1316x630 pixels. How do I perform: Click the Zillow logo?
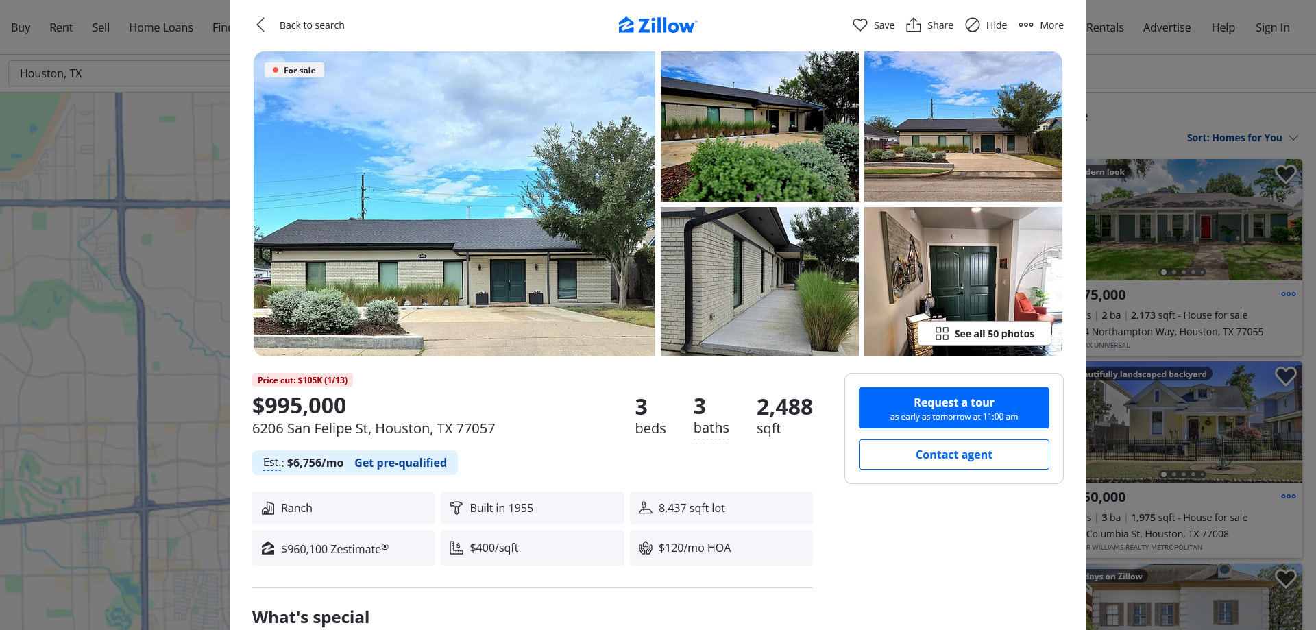658,25
